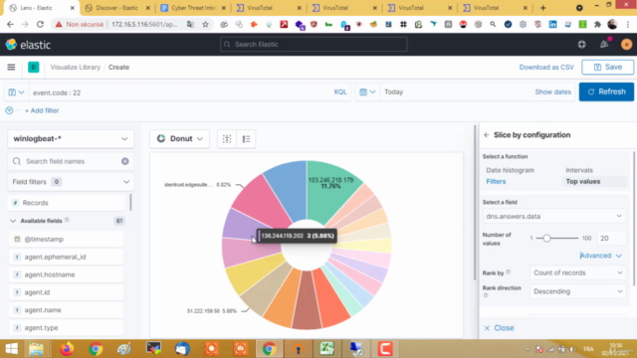Expand the Advanced options

600,256
